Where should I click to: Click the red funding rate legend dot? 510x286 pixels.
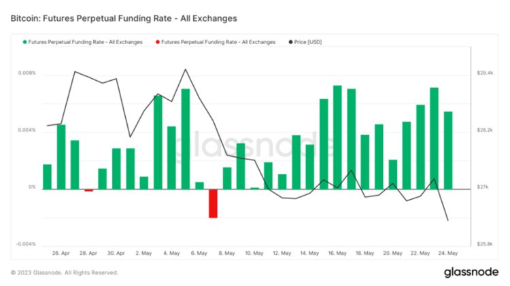click(x=157, y=42)
